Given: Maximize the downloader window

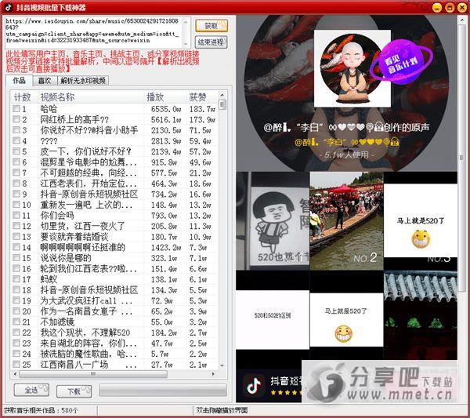Looking at the screenshot, I should tap(450, 7).
